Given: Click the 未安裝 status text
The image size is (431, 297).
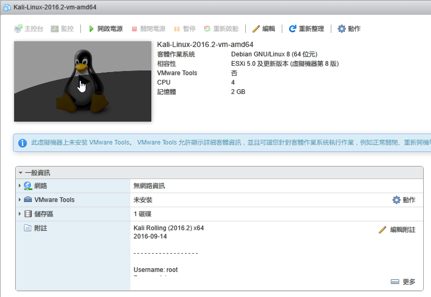Looking at the screenshot, I should (x=142, y=200).
